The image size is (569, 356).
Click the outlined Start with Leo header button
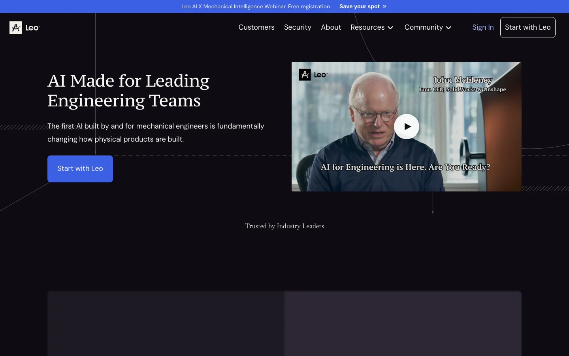pos(528,27)
